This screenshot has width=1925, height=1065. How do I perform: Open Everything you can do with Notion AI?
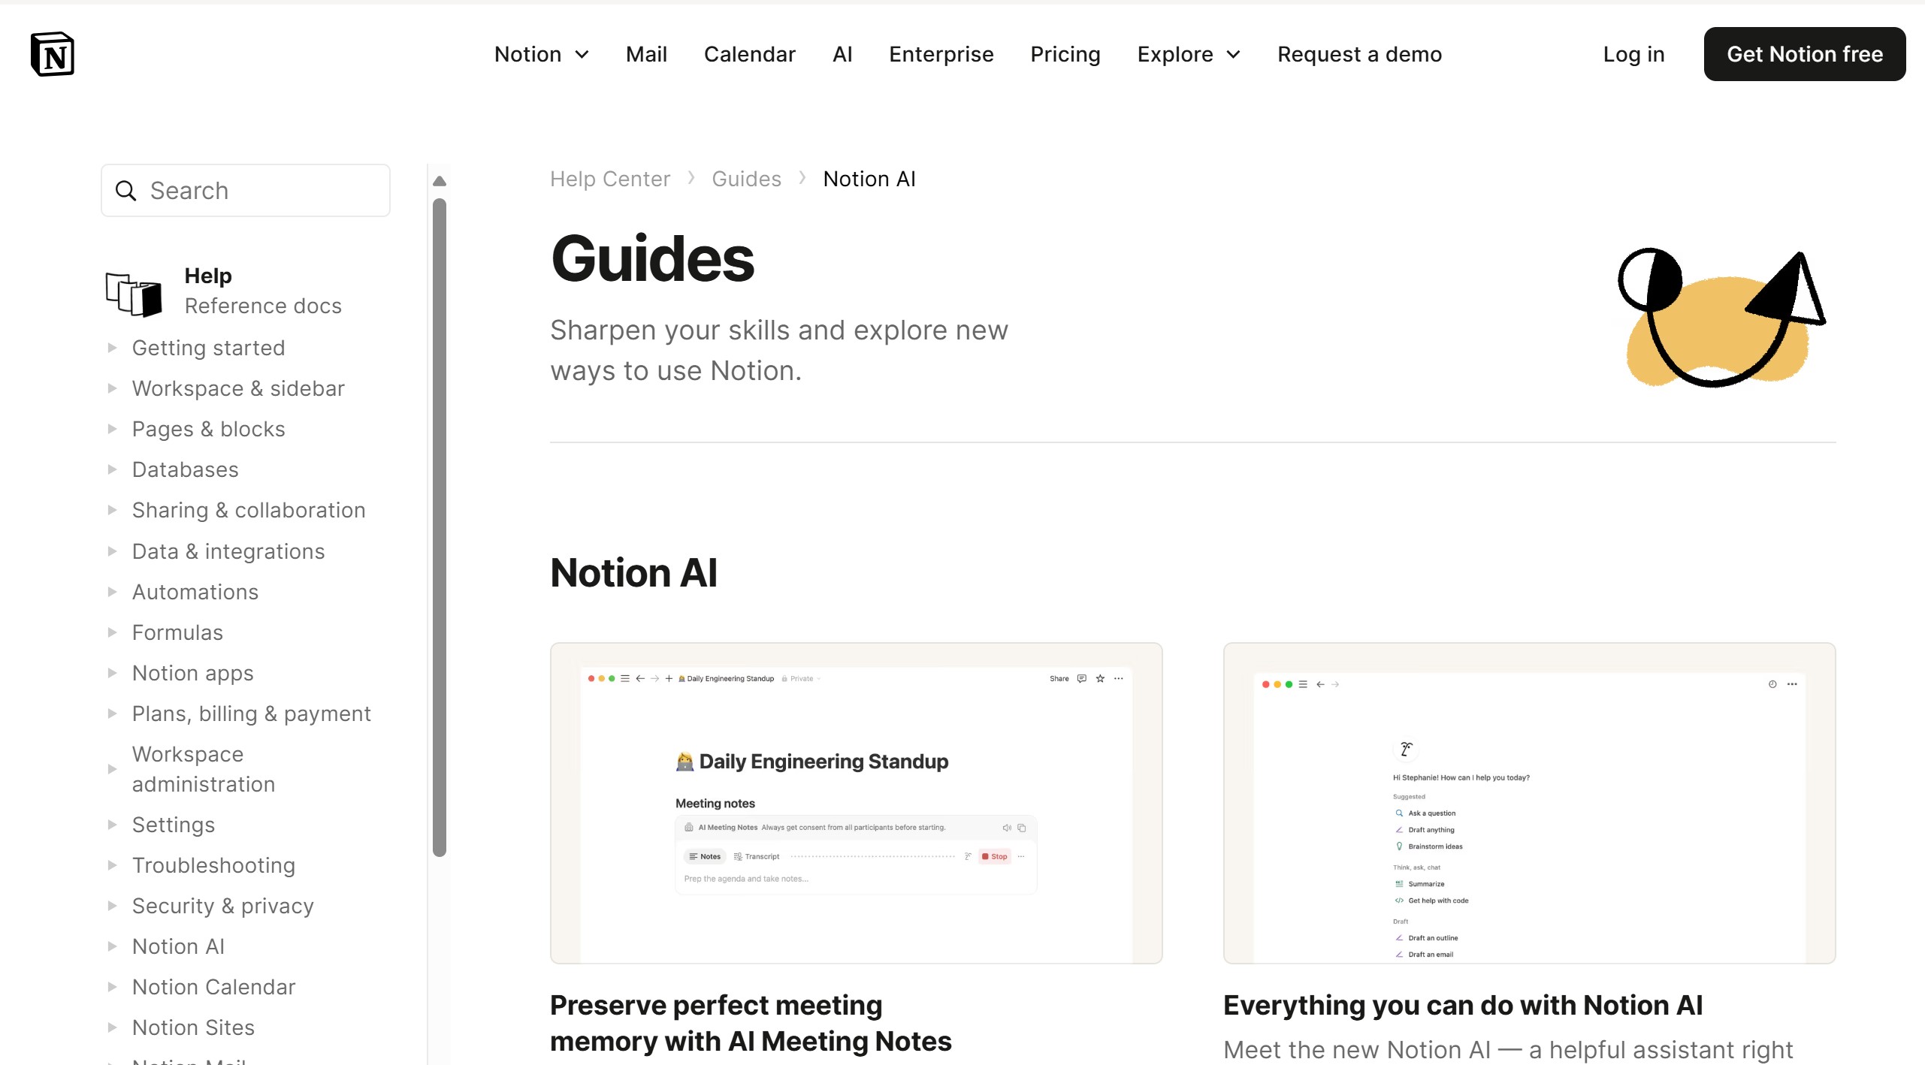click(1462, 1005)
